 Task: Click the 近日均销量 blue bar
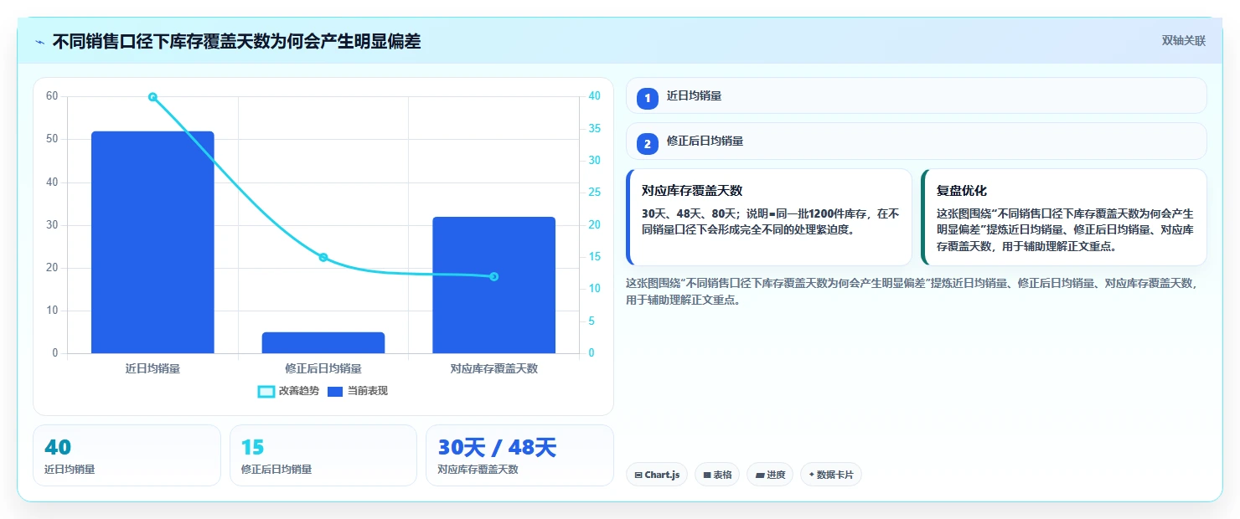pos(152,242)
